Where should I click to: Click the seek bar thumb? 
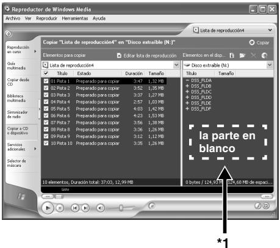(59, 197)
